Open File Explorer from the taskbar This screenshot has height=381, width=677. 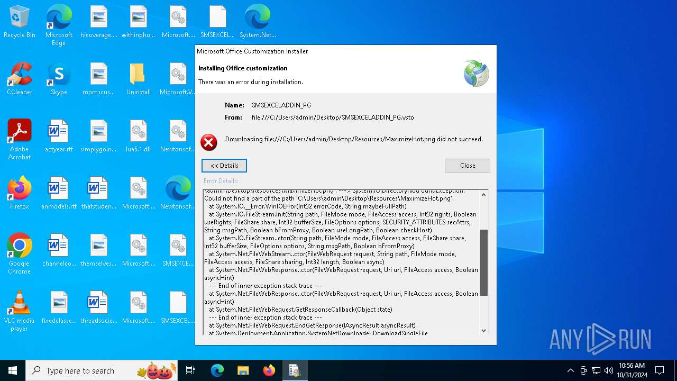243,370
